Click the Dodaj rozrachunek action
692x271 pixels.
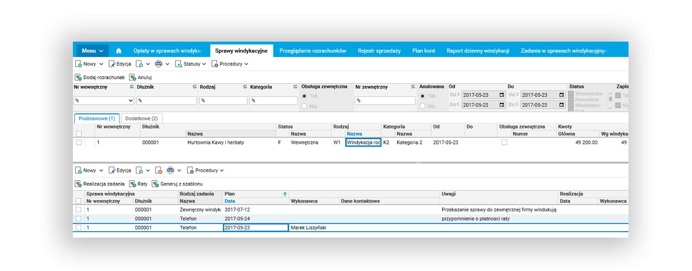click(100, 77)
